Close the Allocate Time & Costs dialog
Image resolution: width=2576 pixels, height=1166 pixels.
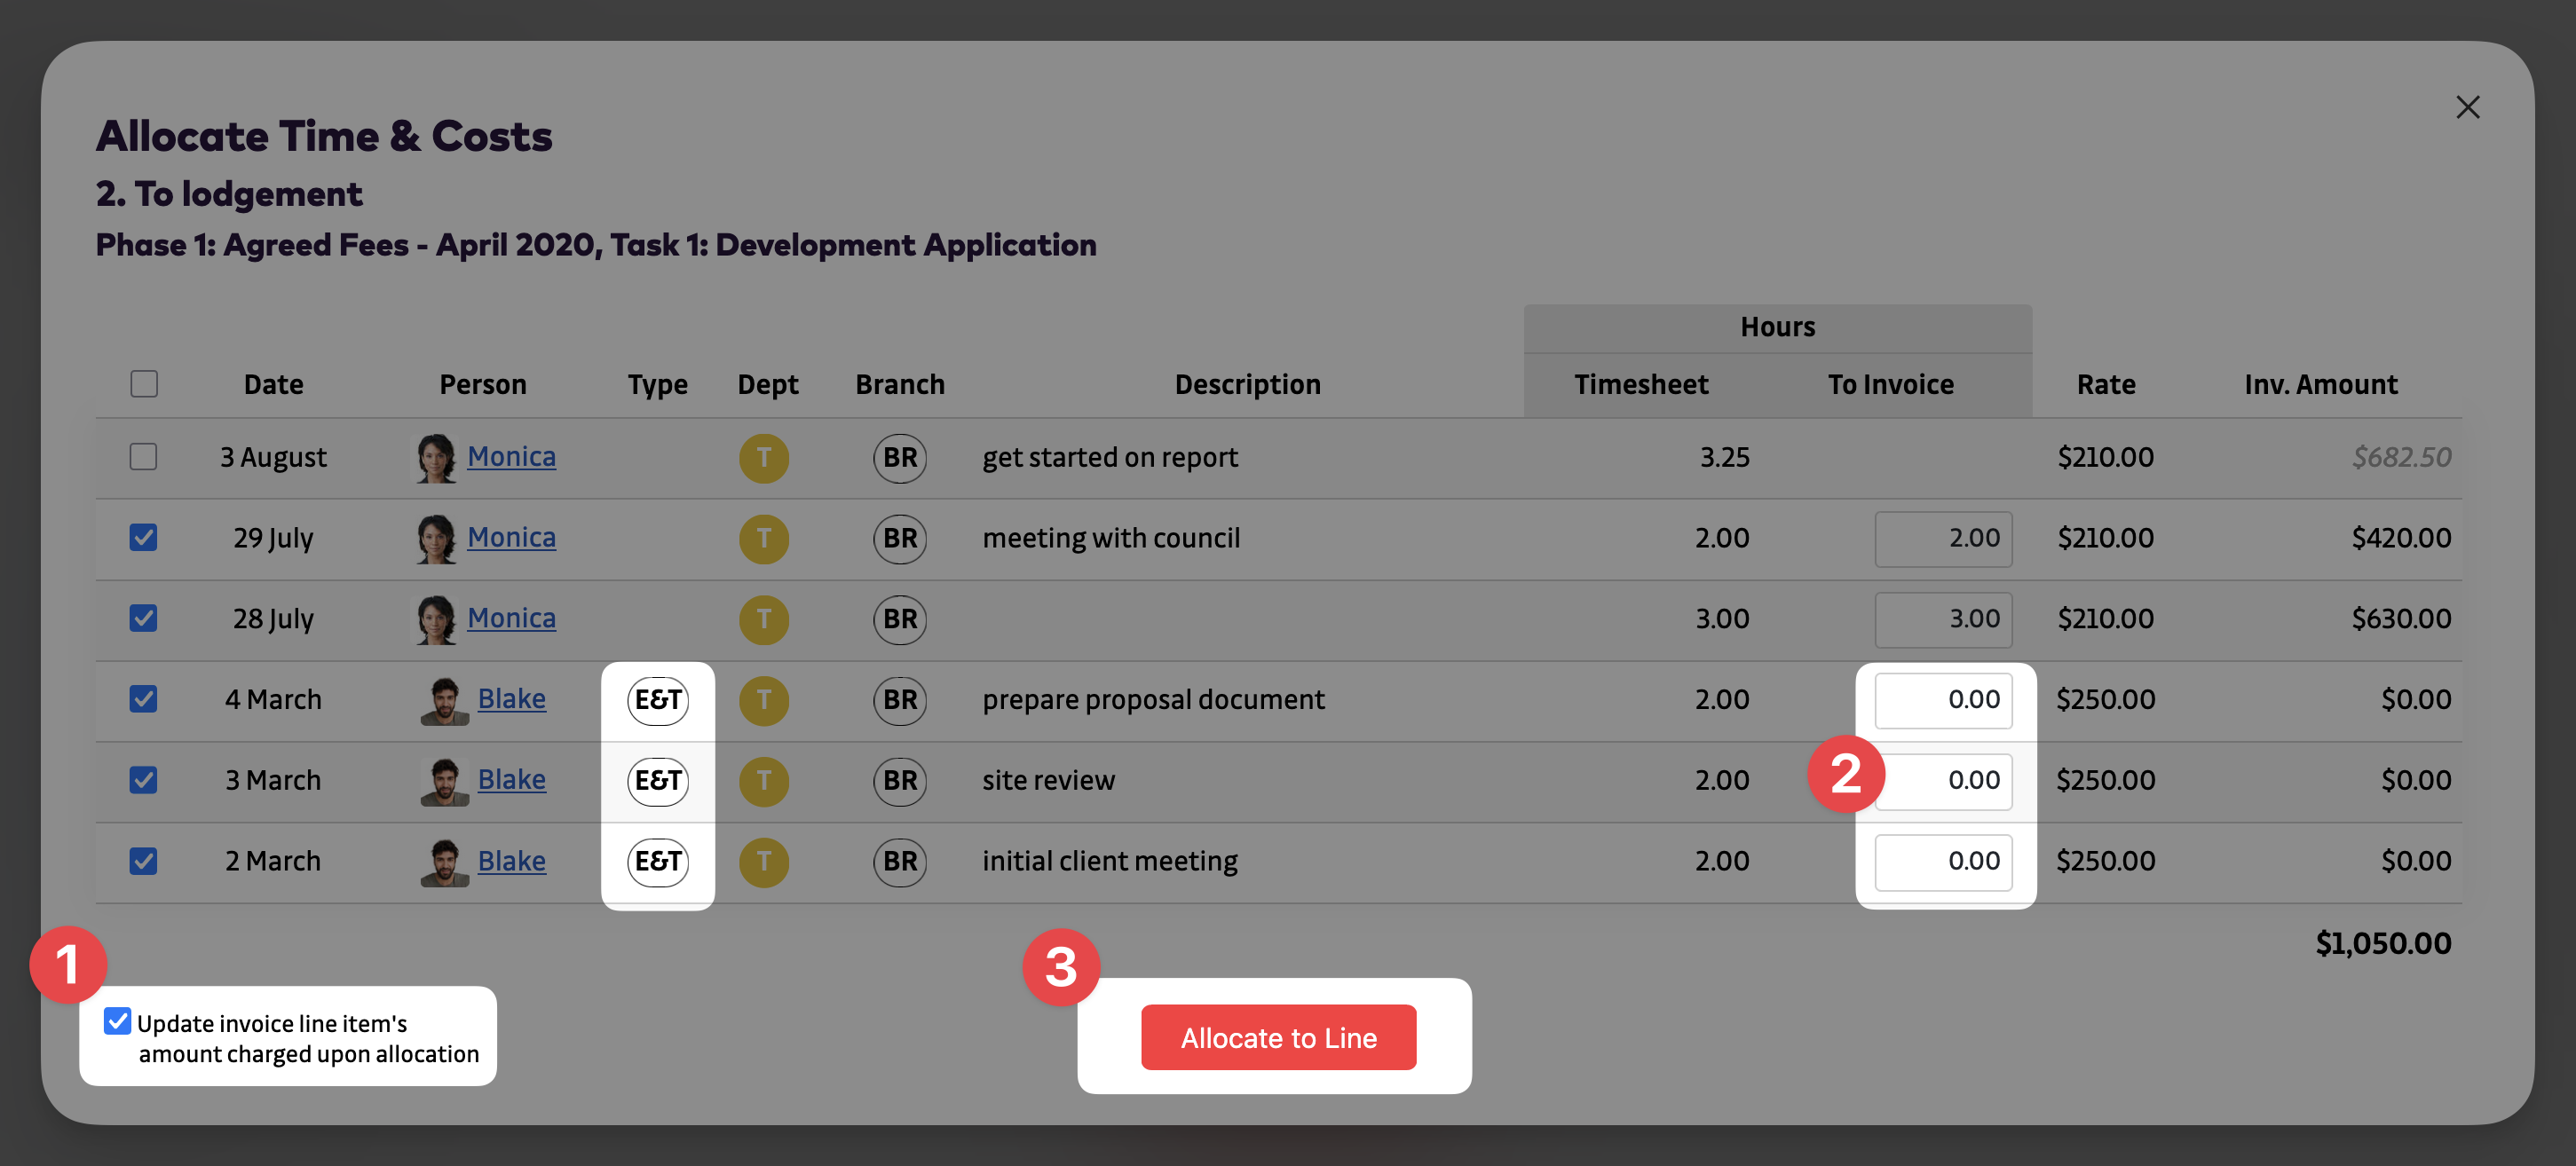(2466, 107)
